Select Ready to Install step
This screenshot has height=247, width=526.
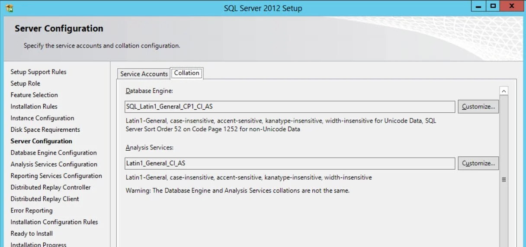pos(32,234)
